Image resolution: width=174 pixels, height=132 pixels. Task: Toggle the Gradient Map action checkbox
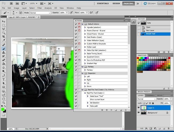pyautogui.click(x=76, y=63)
